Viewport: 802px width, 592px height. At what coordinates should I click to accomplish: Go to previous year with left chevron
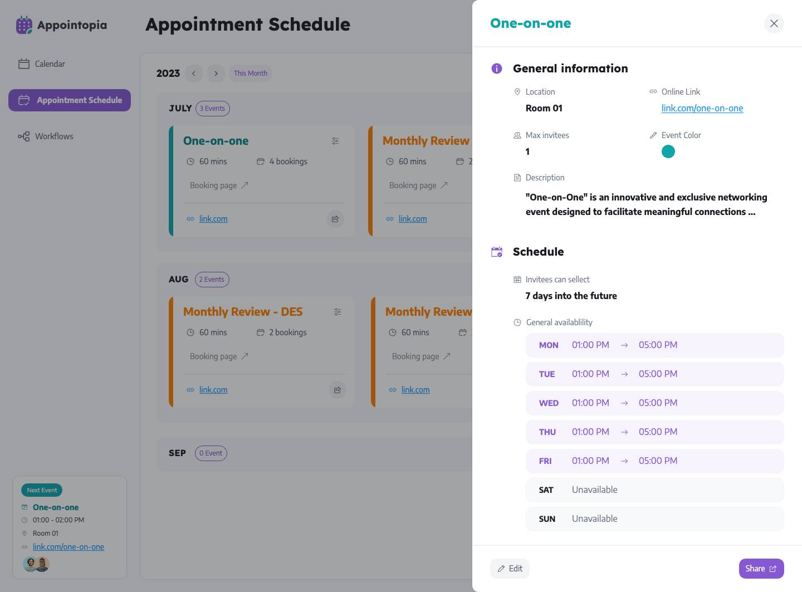[194, 74]
